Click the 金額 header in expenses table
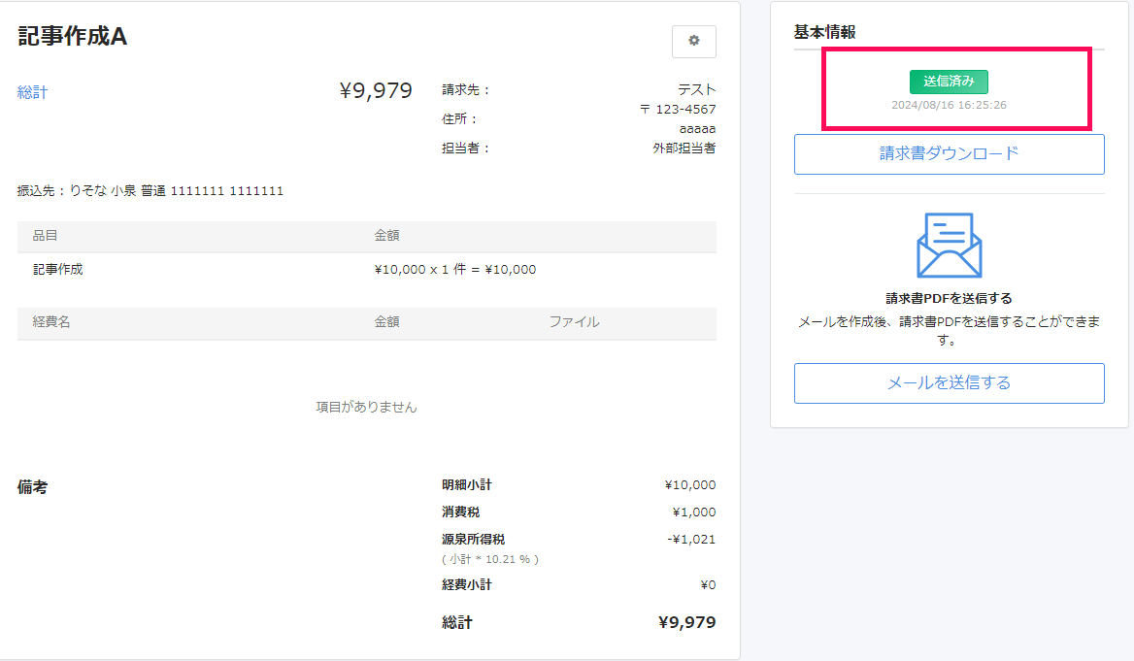Screen dimensions: 1134x661 [387, 322]
